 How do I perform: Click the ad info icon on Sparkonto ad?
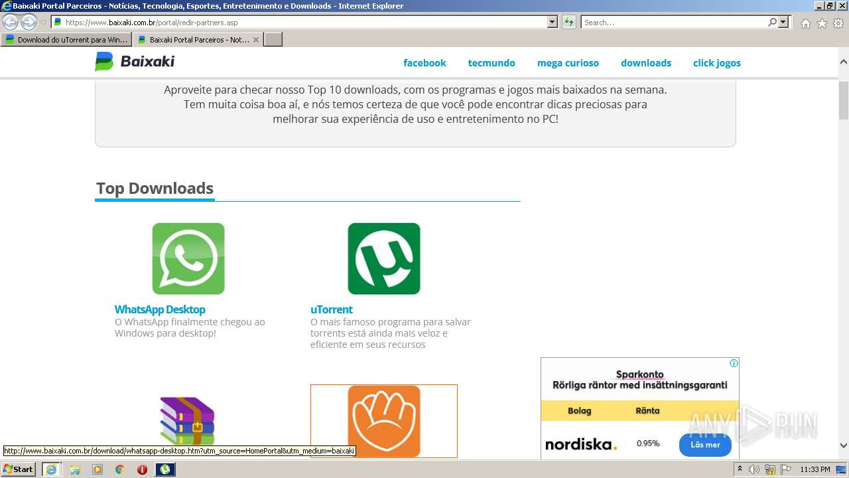pos(734,363)
